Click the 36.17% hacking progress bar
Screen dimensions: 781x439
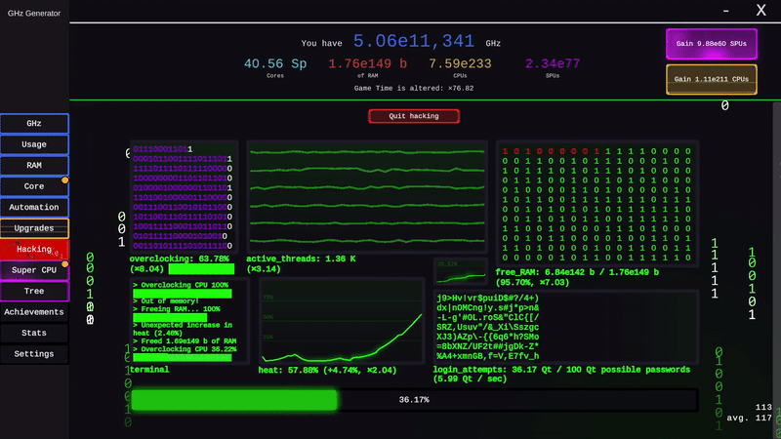[414, 400]
